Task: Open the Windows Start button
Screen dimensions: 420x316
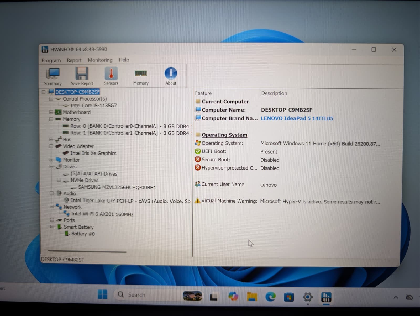Action: point(102,294)
